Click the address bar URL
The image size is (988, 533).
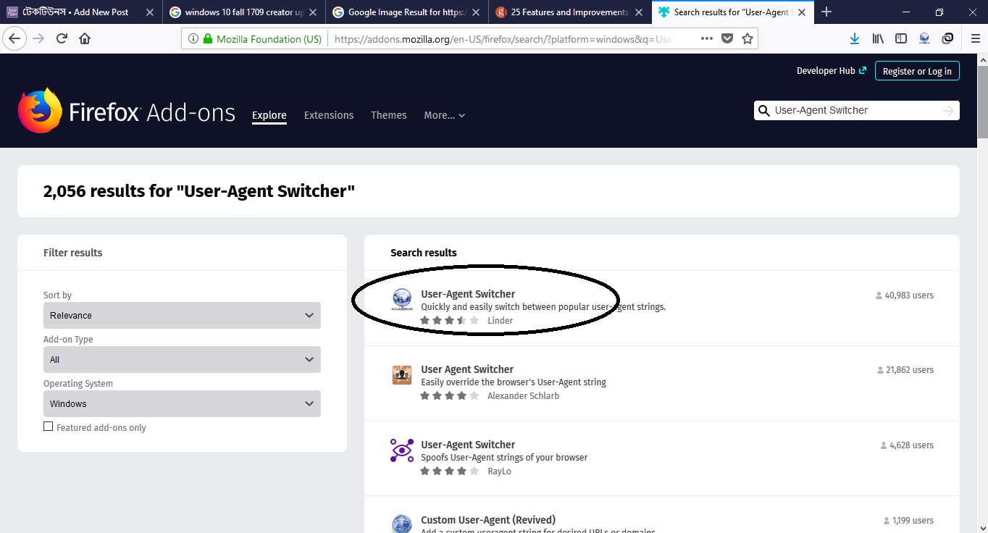point(503,39)
